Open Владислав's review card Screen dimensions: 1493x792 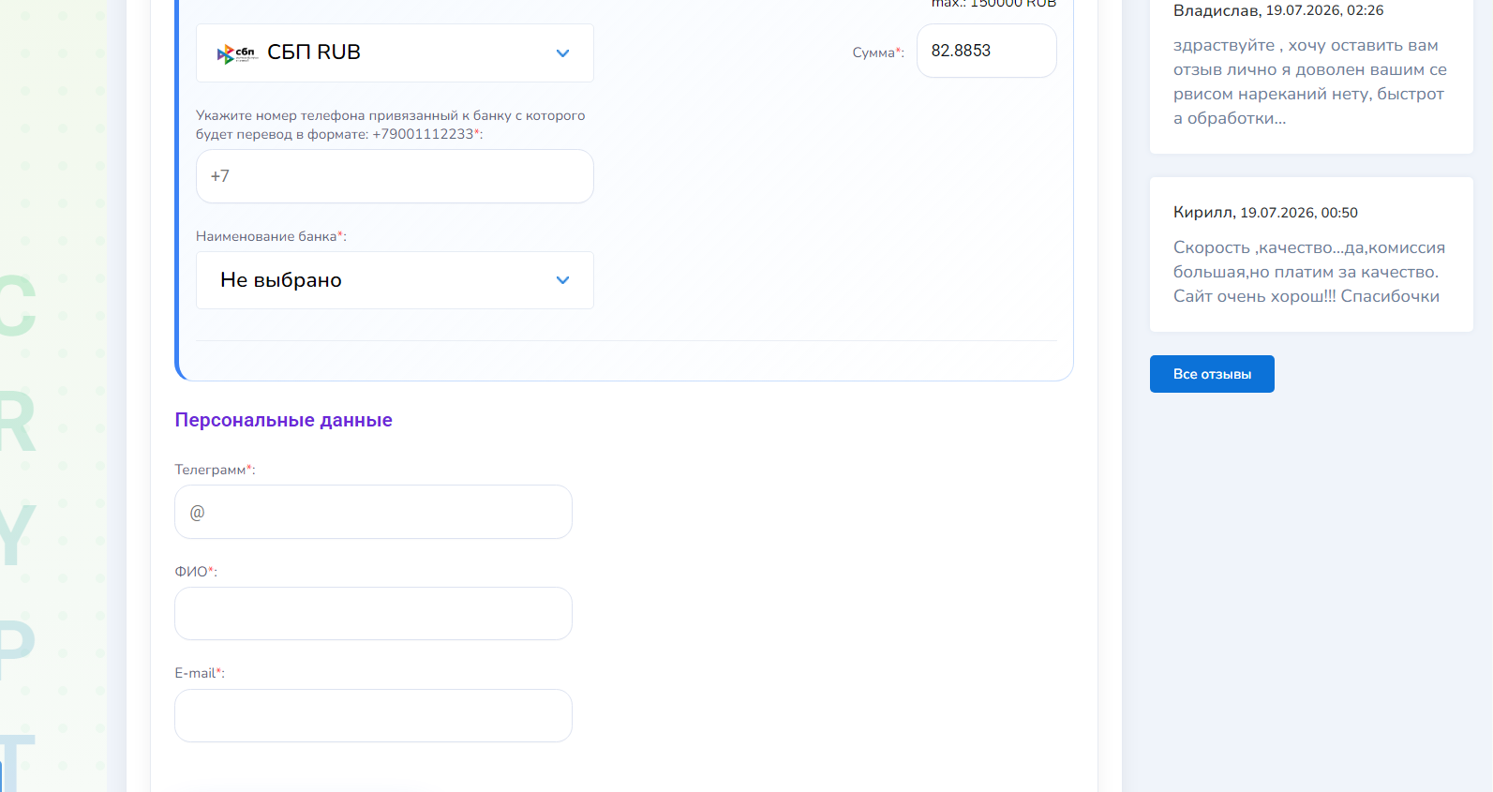point(1311,70)
